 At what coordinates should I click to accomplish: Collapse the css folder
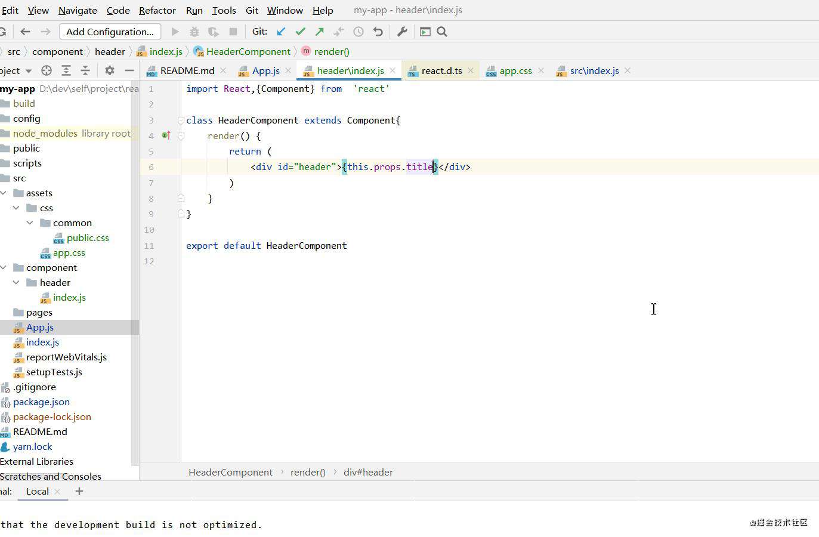point(16,208)
